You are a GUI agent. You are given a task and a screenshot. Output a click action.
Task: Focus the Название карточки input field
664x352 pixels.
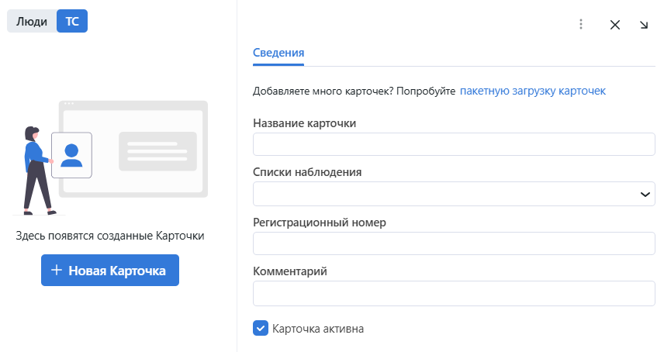[454, 144]
